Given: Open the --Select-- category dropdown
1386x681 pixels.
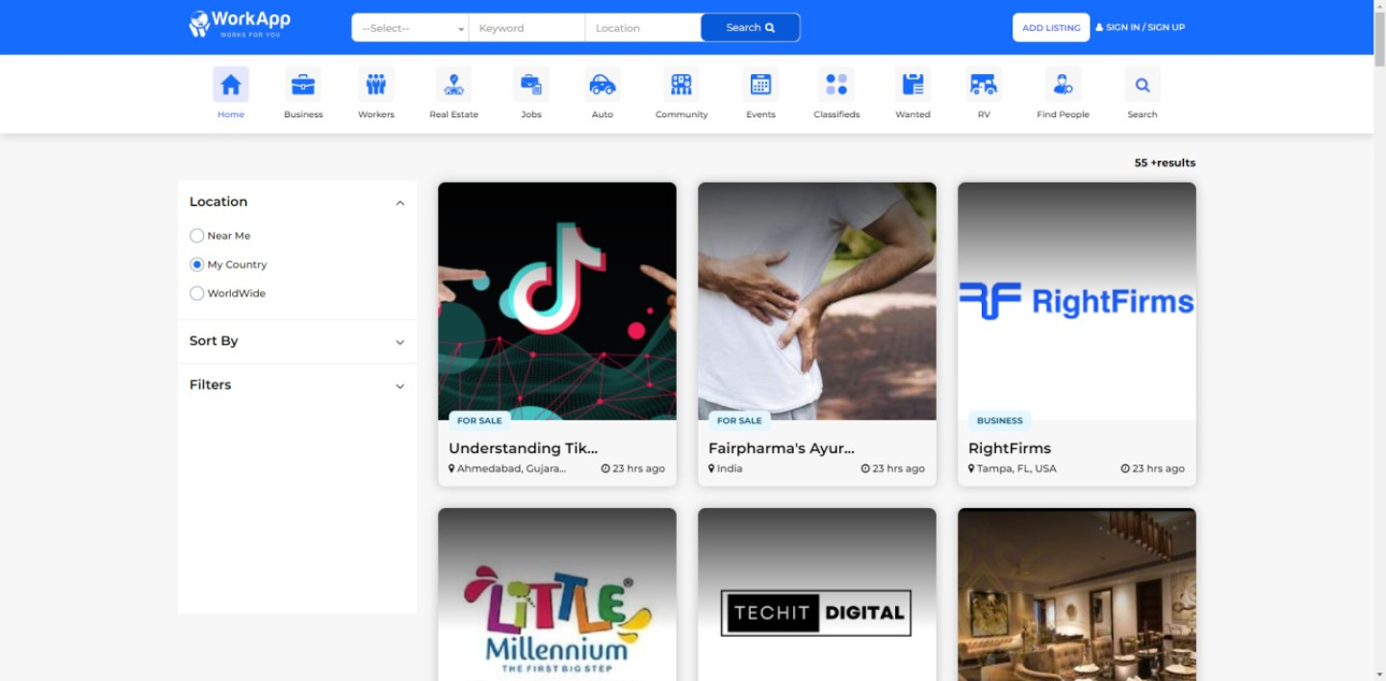Looking at the screenshot, I should pyautogui.click(x=411, y=28).
